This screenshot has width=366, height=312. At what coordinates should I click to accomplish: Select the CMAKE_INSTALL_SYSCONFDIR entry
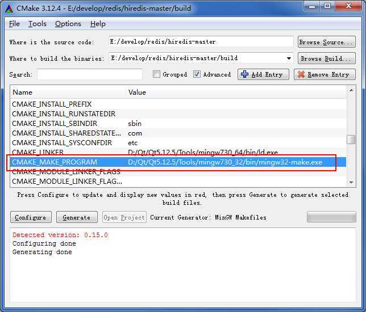point(62,142)
